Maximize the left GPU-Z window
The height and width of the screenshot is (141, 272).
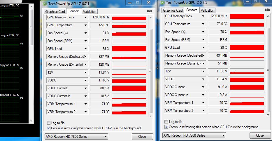coord(138,2)
